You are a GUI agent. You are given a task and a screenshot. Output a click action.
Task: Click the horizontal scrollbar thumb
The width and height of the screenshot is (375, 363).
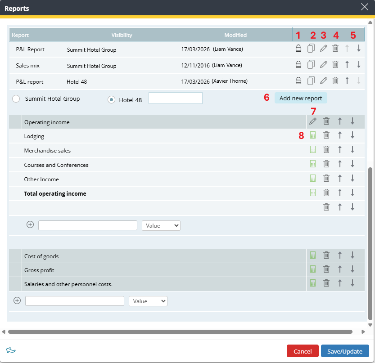coord(180,332)
